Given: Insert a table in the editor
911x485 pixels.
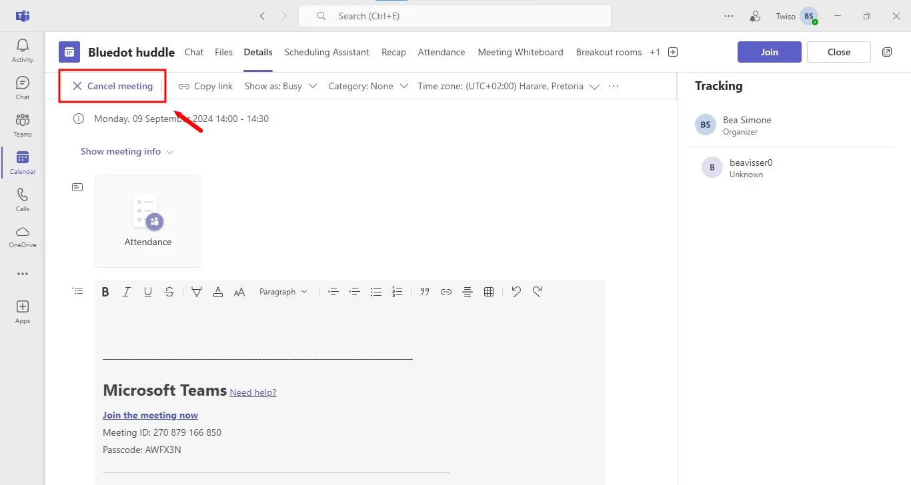Looking at the screenshot, I should click(x=489, y=292).
